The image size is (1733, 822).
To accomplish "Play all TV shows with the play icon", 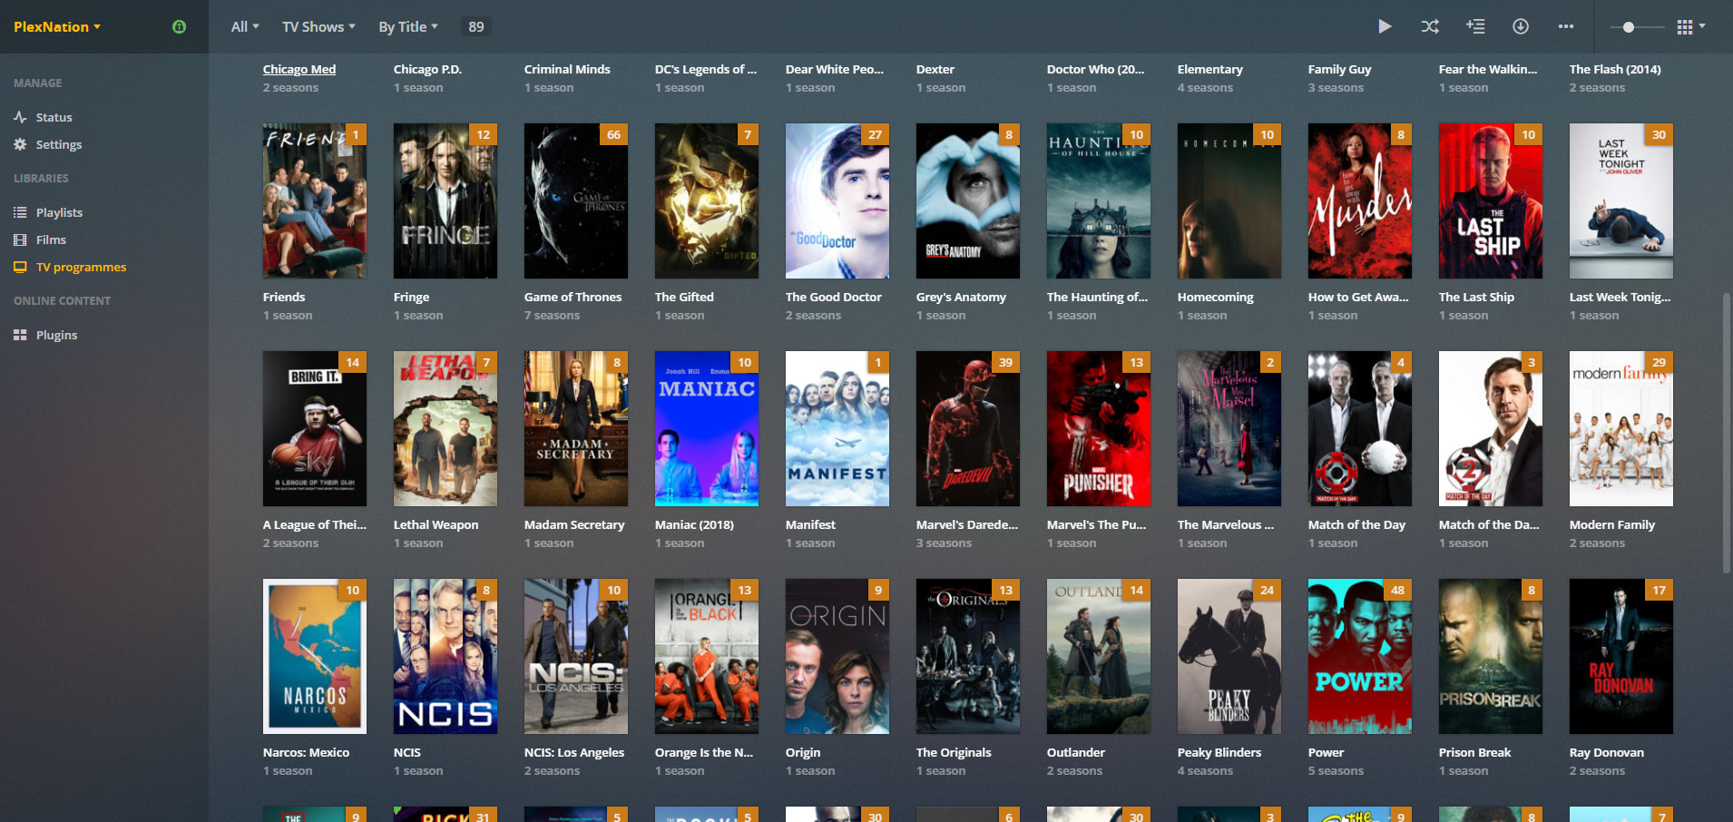I will [x=1385, y=26].
